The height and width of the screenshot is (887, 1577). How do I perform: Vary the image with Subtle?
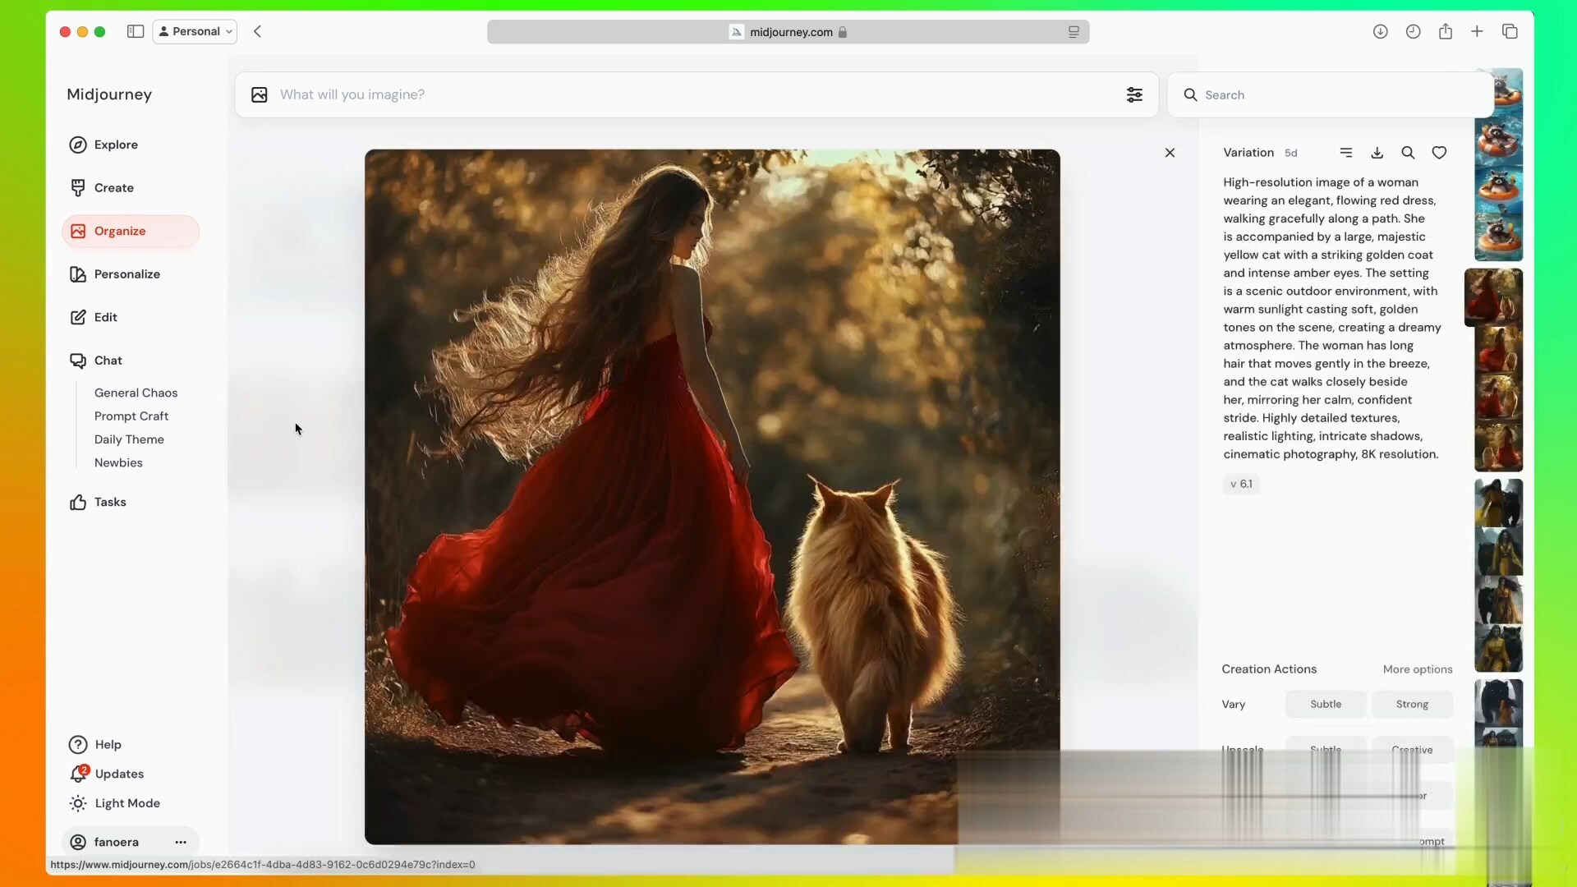click(1326, 704)
